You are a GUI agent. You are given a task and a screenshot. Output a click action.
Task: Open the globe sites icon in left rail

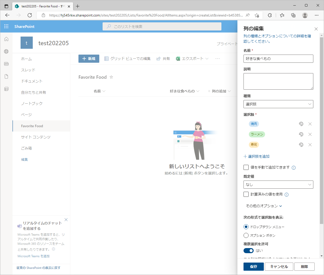coord(6,52)
